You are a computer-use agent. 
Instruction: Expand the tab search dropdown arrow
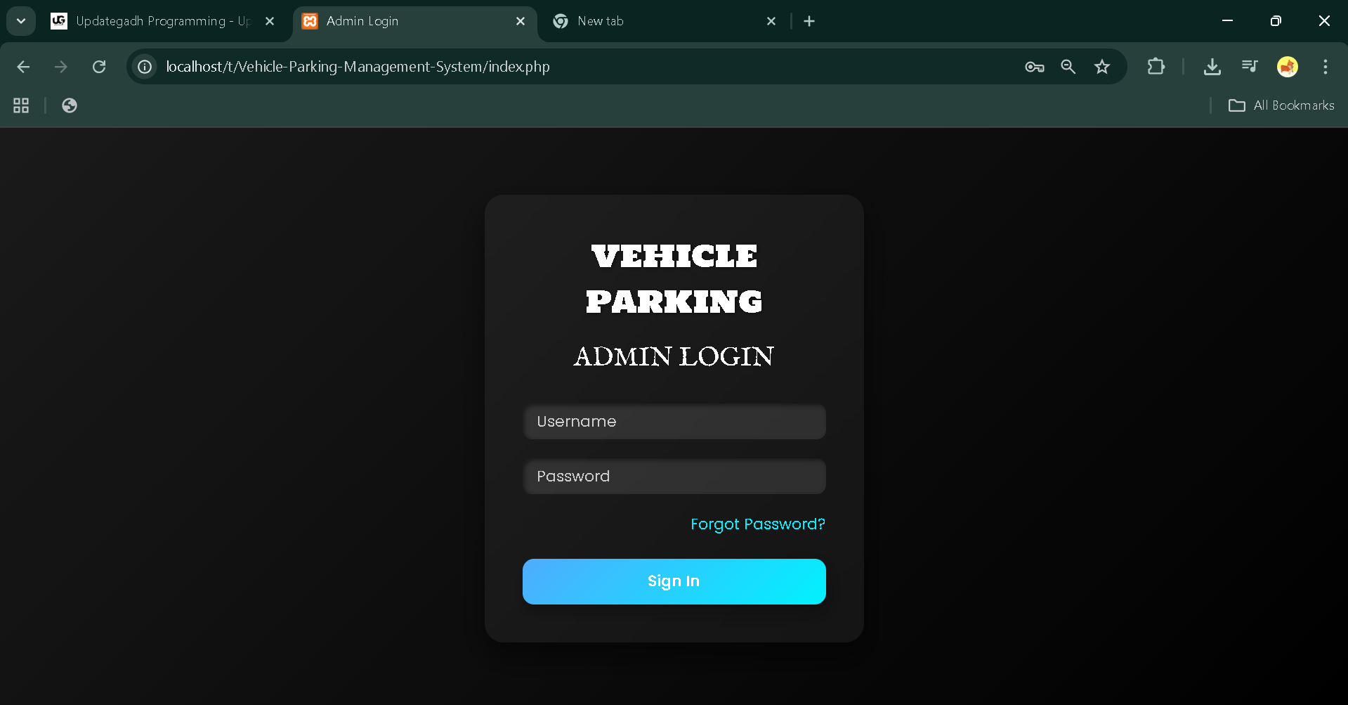[21, 21]
